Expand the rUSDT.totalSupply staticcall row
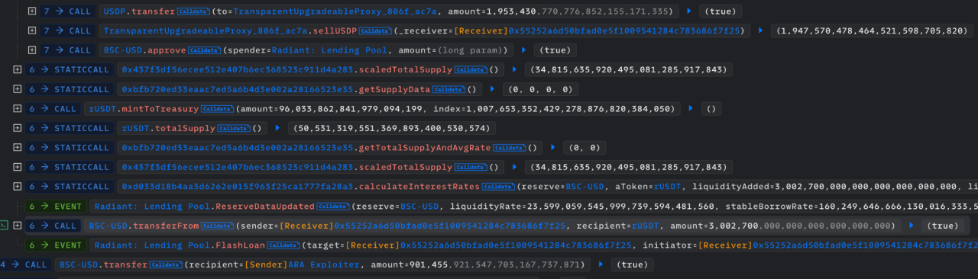978x279 pixels. point(18,128)
